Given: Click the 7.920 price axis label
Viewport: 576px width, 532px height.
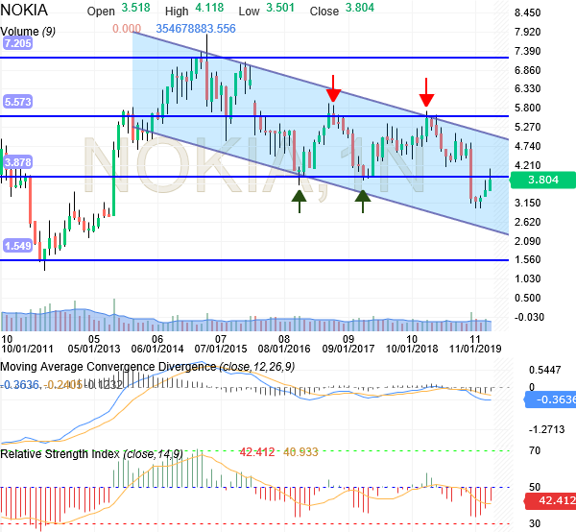Looking at the screenshot, I should [x=527, y=32].
